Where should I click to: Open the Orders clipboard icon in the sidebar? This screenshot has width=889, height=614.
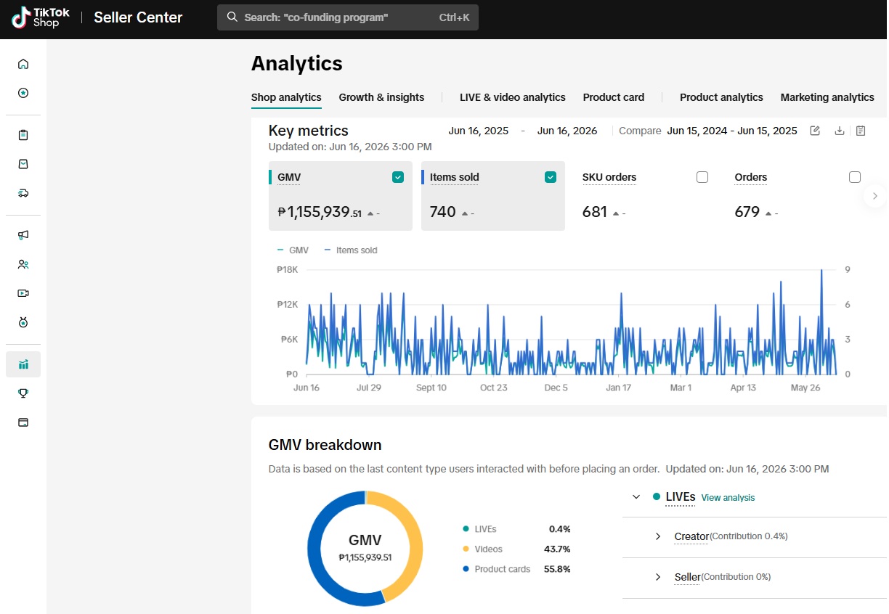click(x=23, y=135)
